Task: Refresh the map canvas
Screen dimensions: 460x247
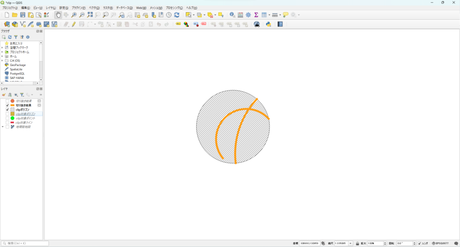Action: 177,15
